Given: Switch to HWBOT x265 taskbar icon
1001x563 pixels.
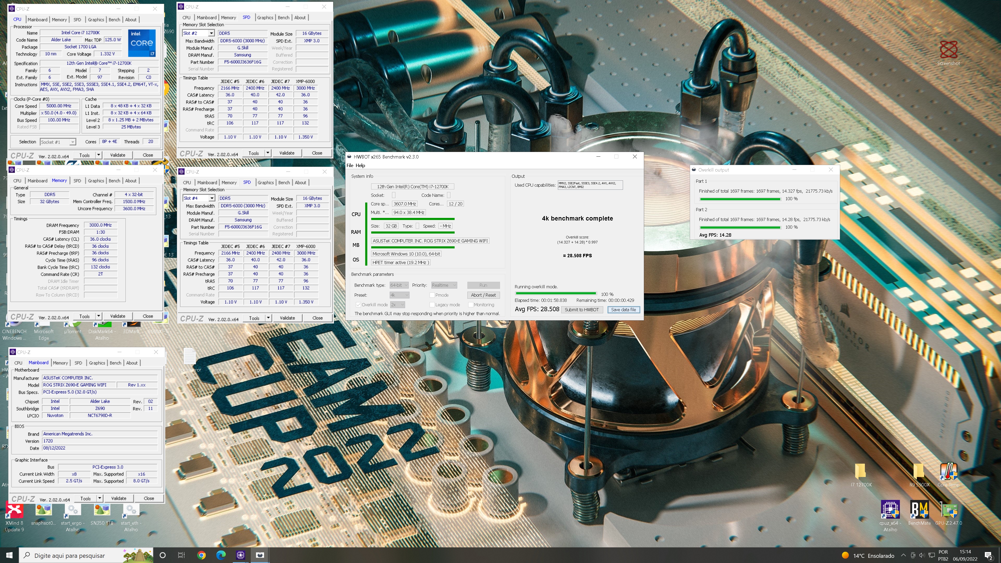Looking at the screenshot, I should [x=260, y=555].
